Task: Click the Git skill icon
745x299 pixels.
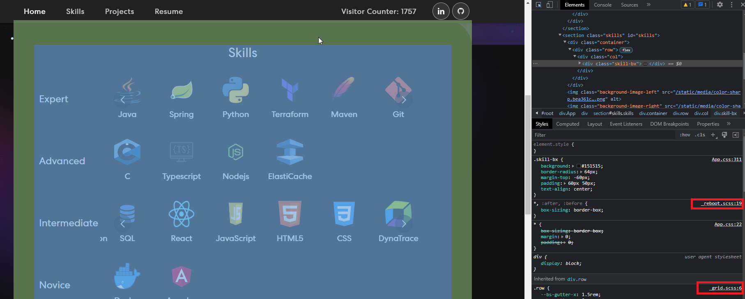Action: click(398, 90)
